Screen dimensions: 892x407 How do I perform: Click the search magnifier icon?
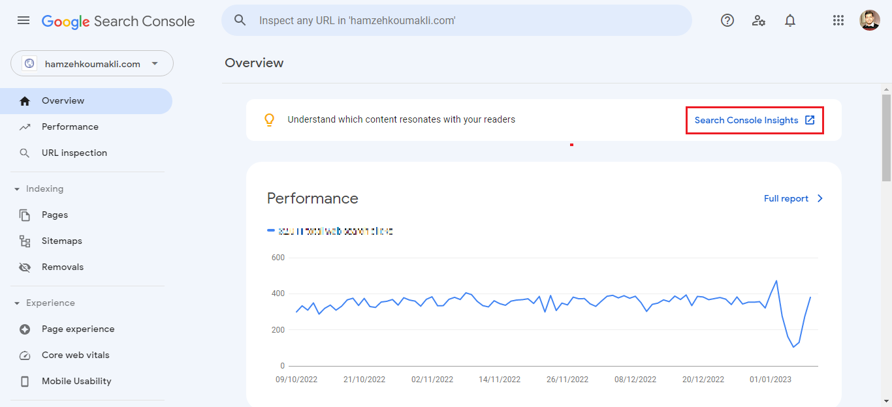coord(240,20)
